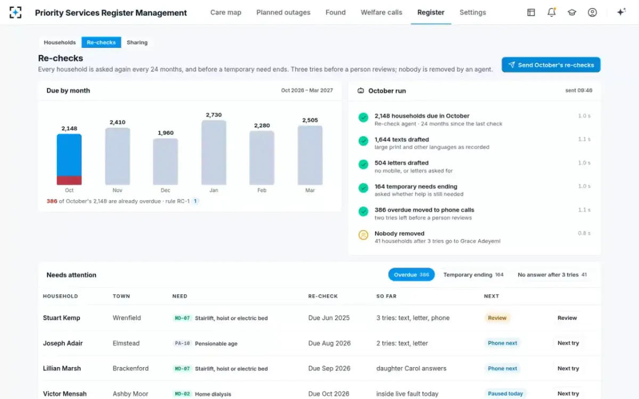Click the app logo icon
Screen dimensions: 639x399
[x=16, y=12]
